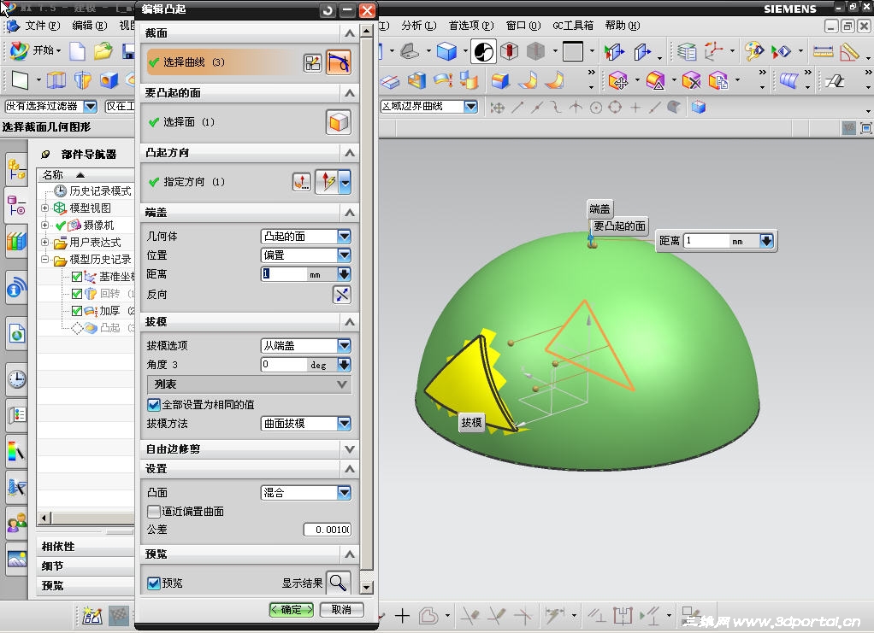Open the 拔模方法 dropdown
This screenshot has width=874, height=633.
coord(306,424)
